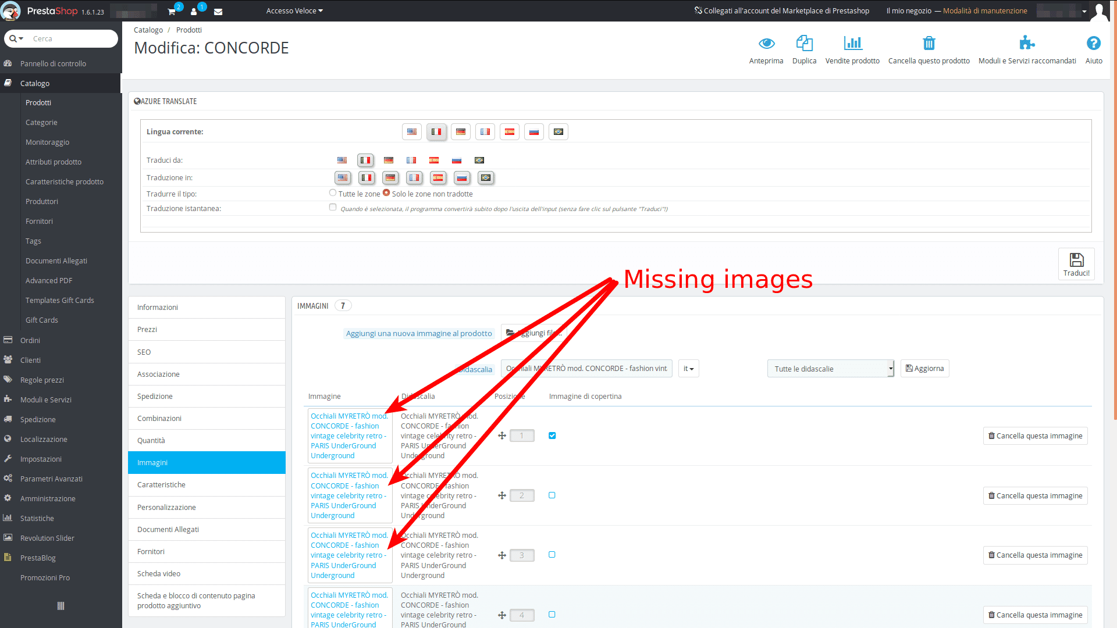1117x628 pixels.
Task: Select Prodotti in the Catalogo menu
Action: coord(38,102)
